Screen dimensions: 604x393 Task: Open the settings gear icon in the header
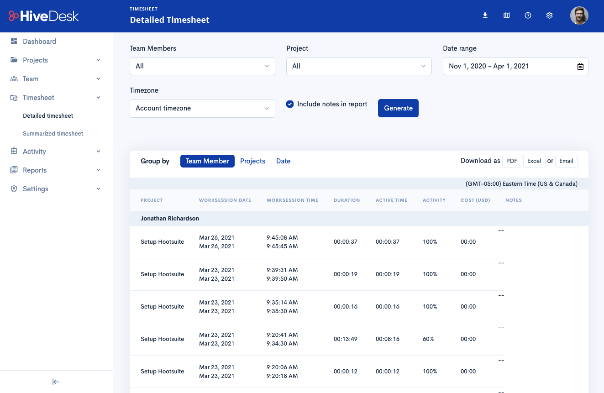pyautogui.click(x=549, y=16)
